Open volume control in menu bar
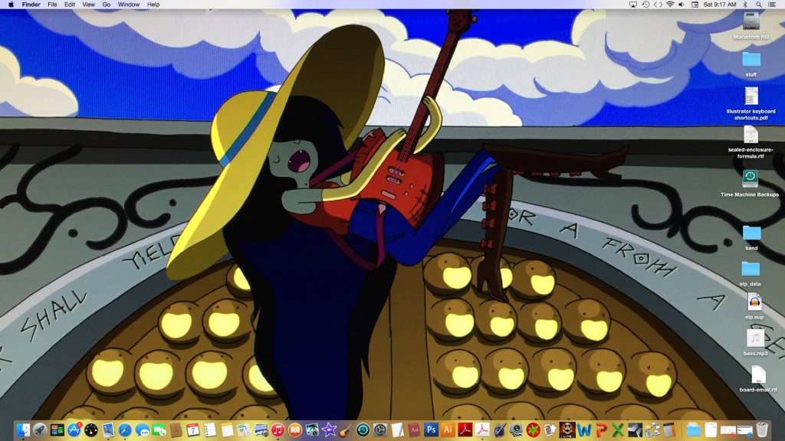 682,5
